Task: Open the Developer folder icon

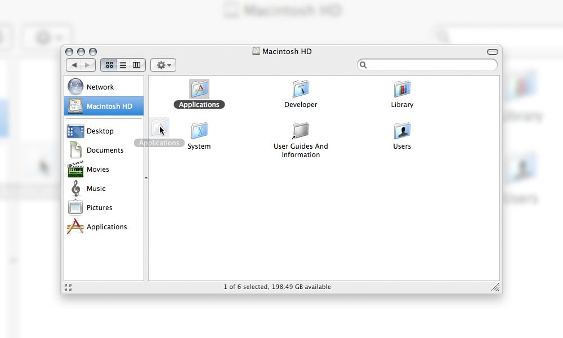Action: [301, 89]
